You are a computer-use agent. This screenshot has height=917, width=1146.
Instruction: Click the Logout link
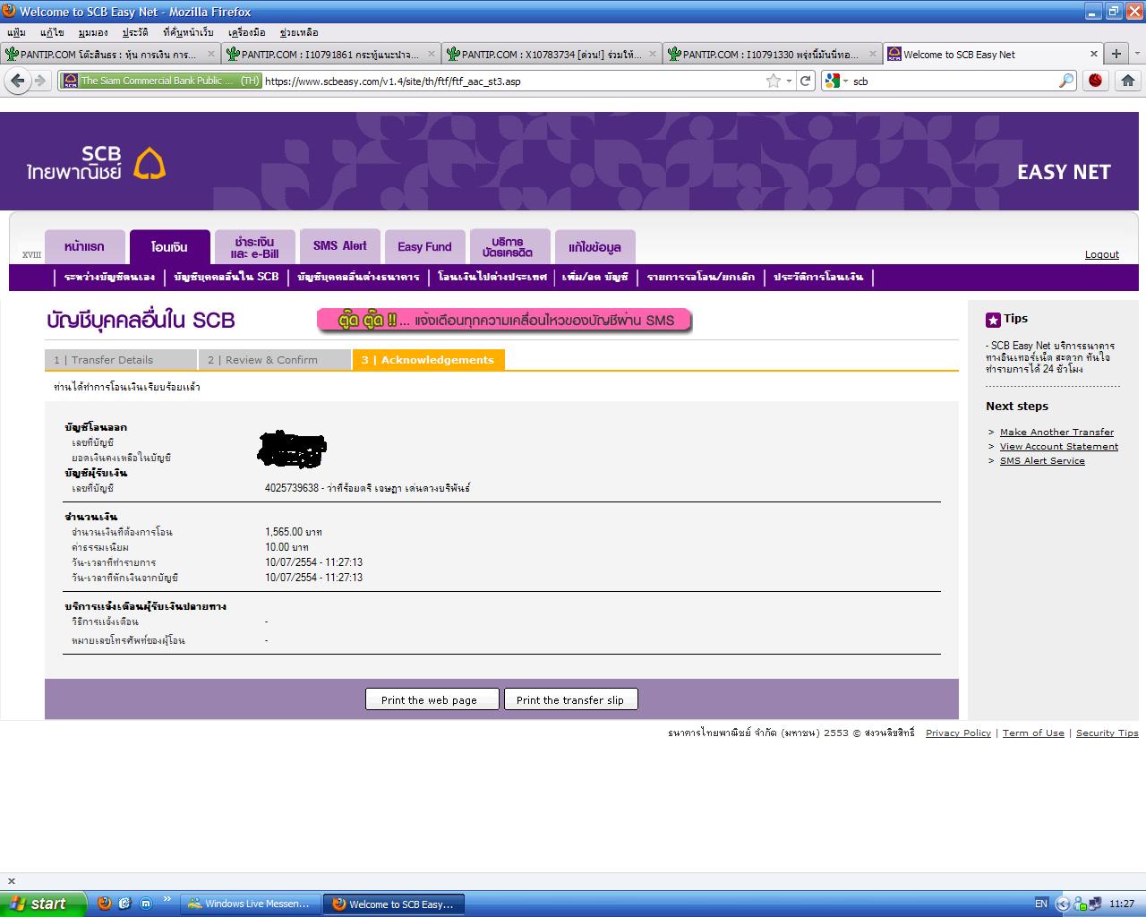click(1102, 254)
